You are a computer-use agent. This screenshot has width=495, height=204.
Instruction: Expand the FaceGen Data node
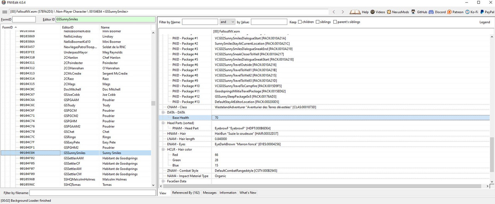tap(164, 181)
